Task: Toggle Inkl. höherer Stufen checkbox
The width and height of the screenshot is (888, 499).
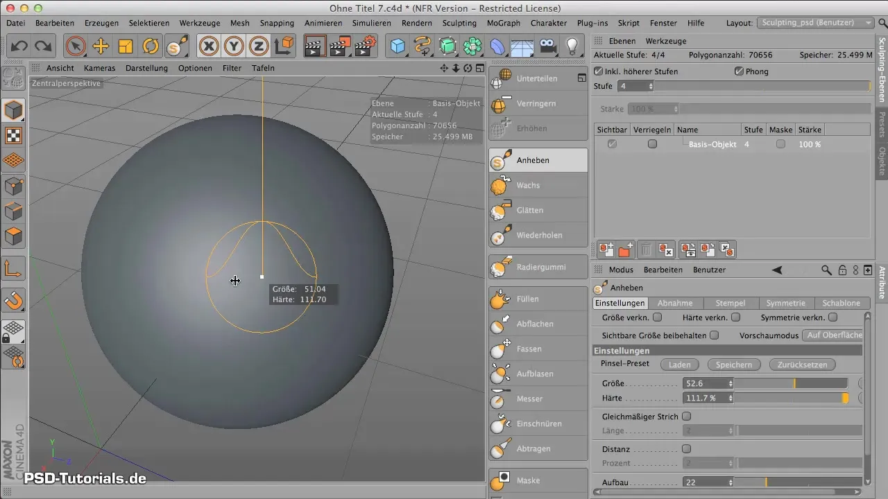Action: (599, 71)
